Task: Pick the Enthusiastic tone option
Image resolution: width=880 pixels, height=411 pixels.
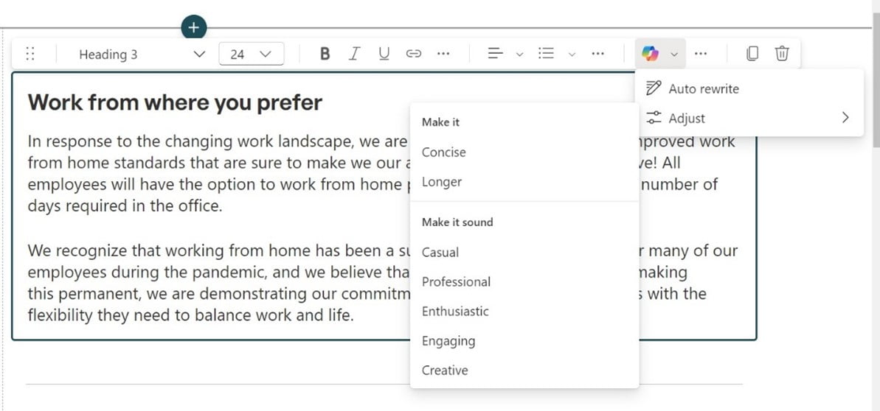Action: pos(455,311)
